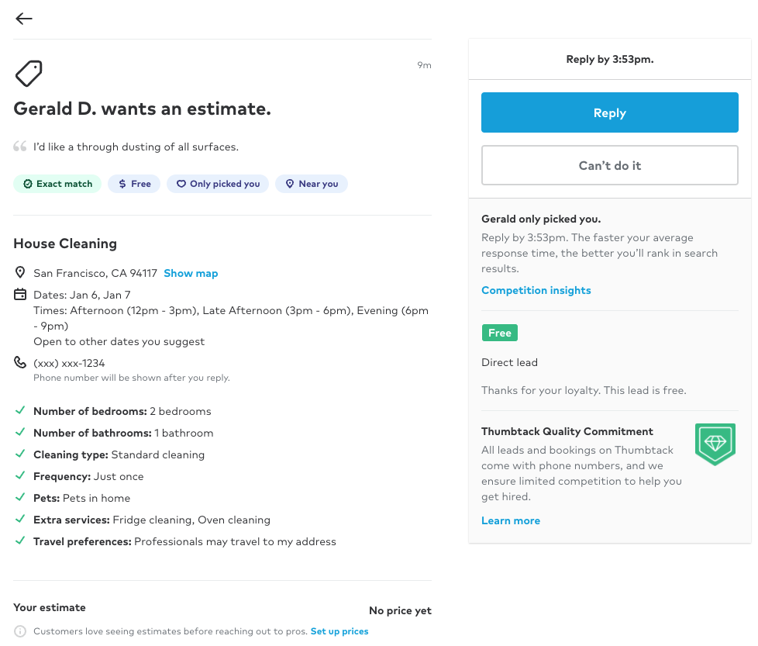Click the calendar icon beside Dates
758x646 pixels.
[x=20, y=295]
